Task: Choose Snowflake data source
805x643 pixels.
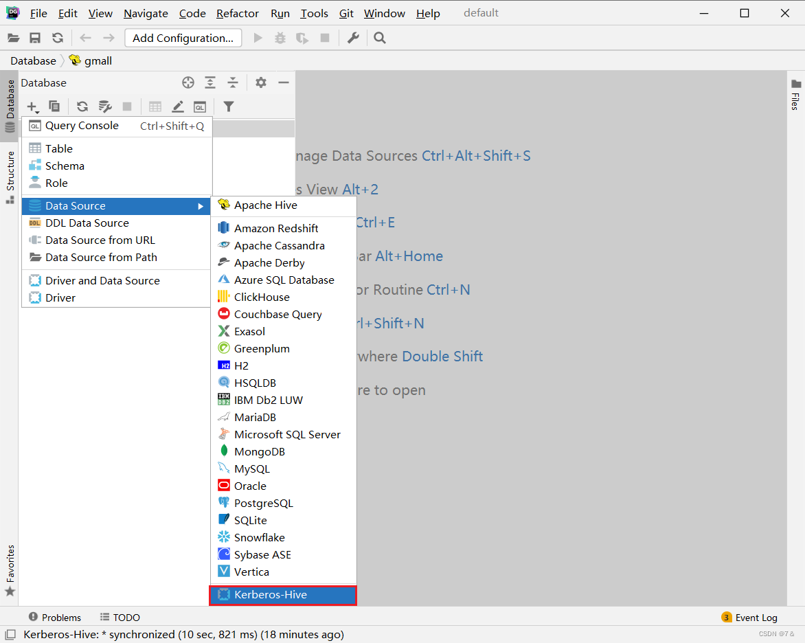Action: click(284, 538)
